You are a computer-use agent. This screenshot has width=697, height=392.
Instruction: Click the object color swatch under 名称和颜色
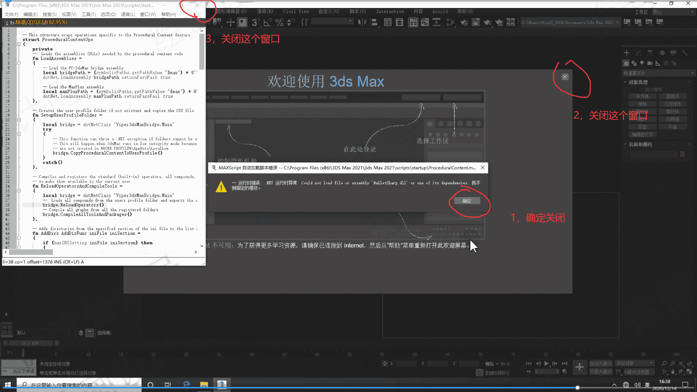[682, 155]
